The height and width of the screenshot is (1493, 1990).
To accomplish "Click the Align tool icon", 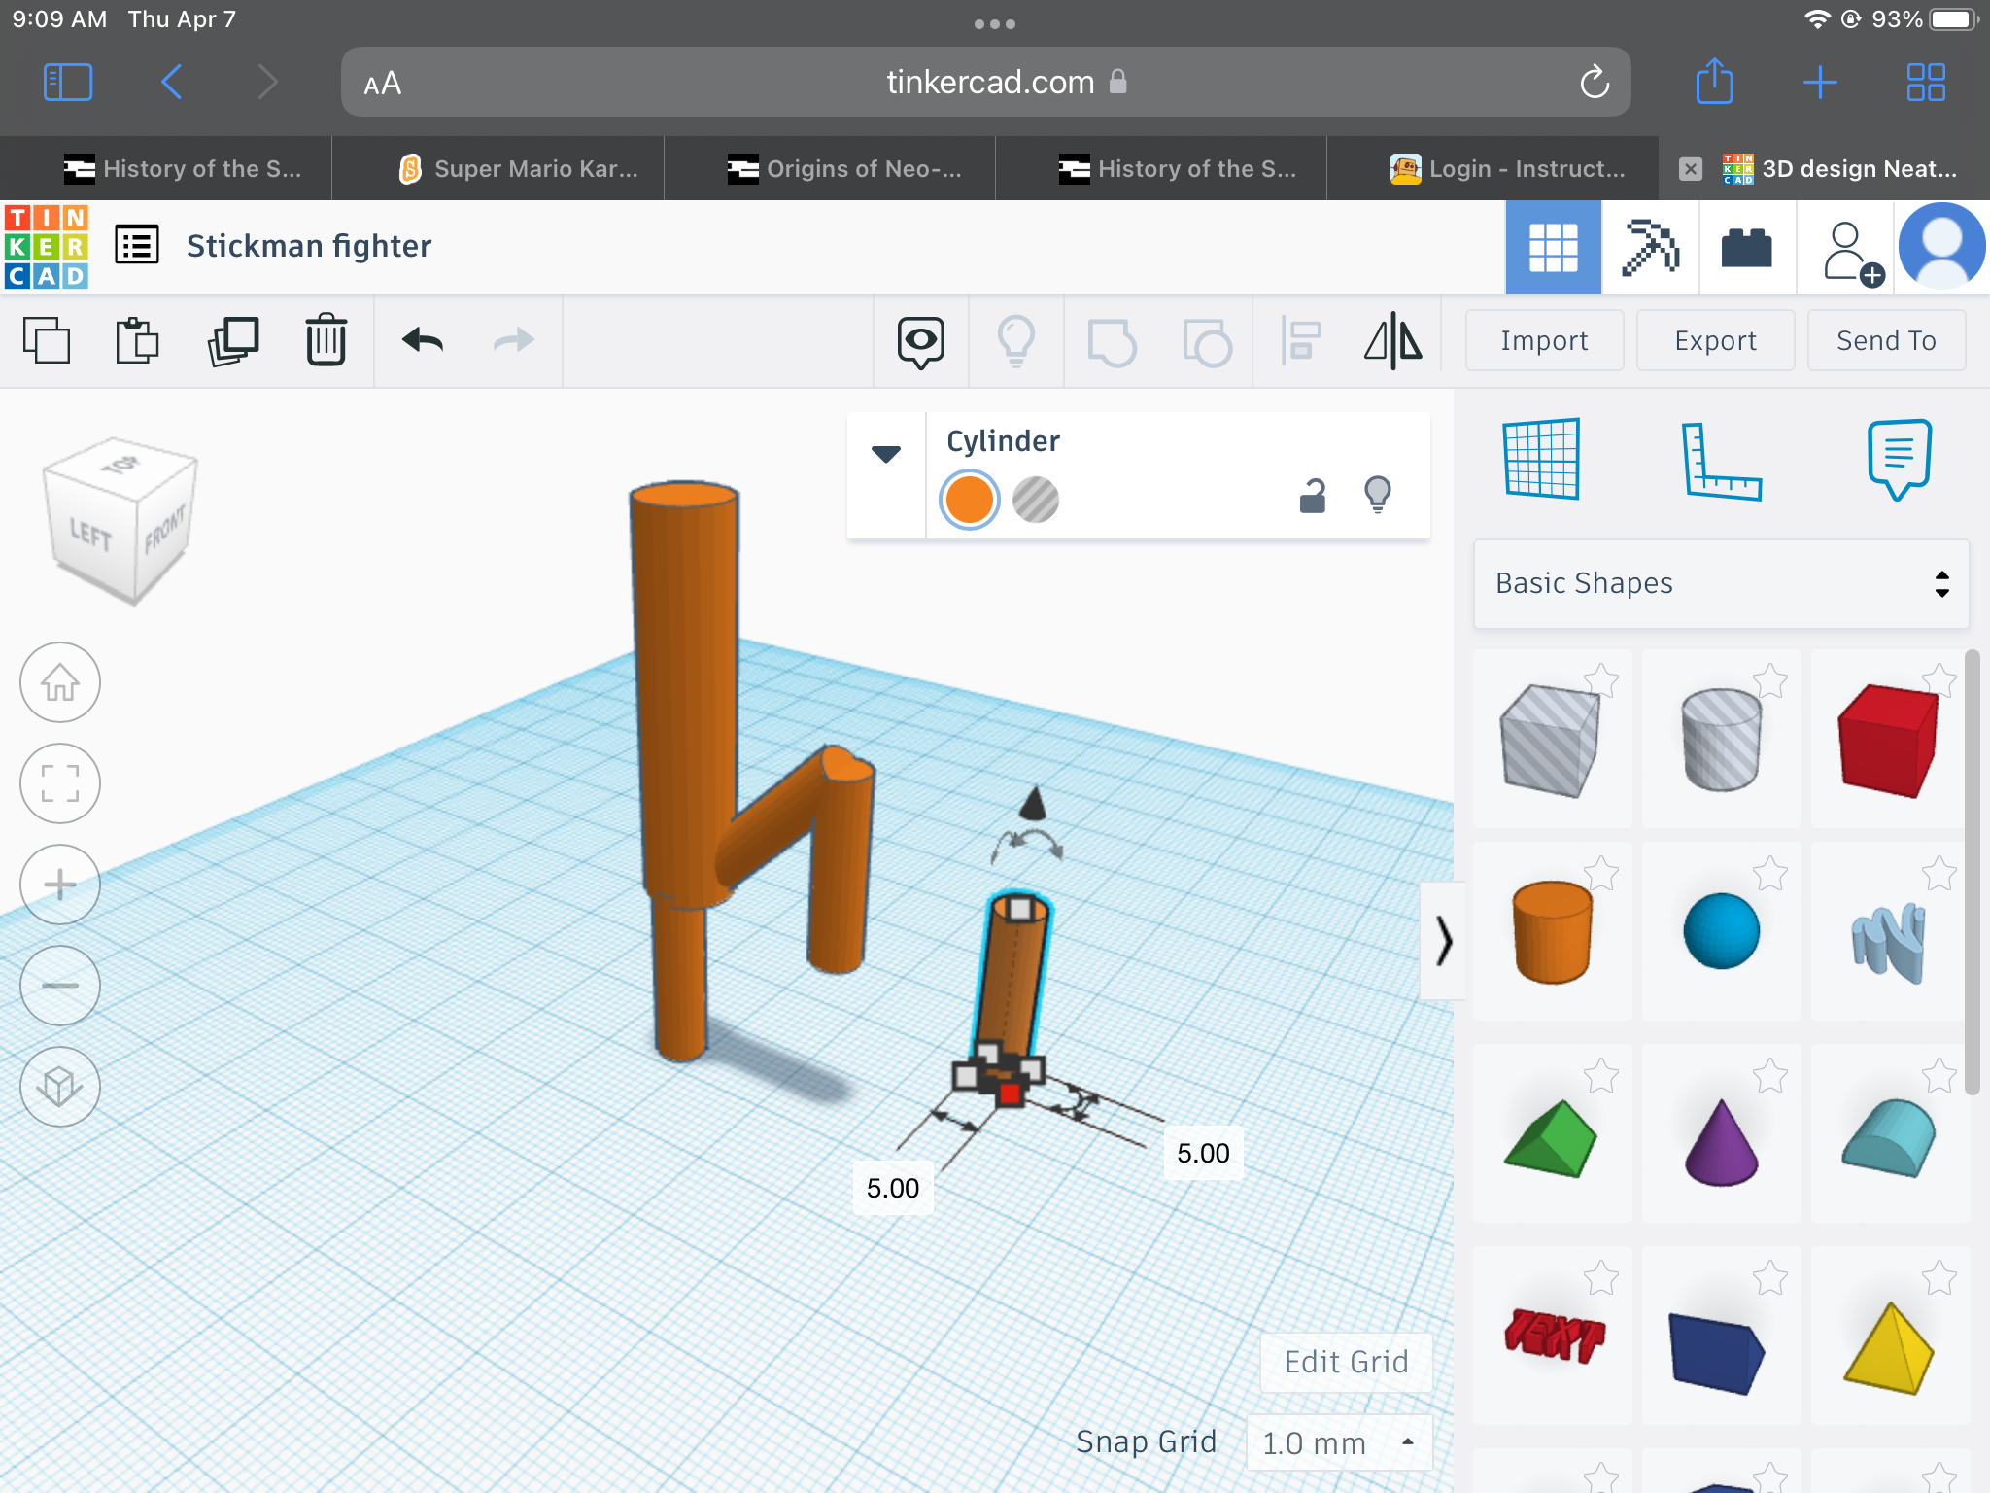I will pos(1301,341).
